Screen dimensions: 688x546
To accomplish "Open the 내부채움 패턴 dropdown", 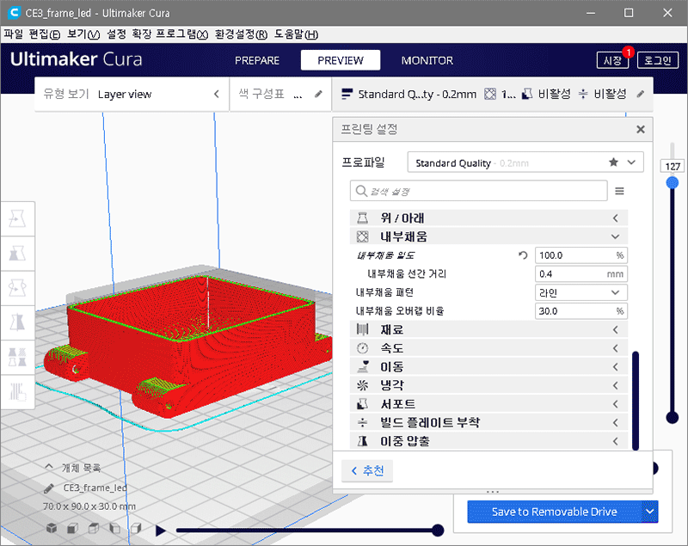I will pos(581,292).
